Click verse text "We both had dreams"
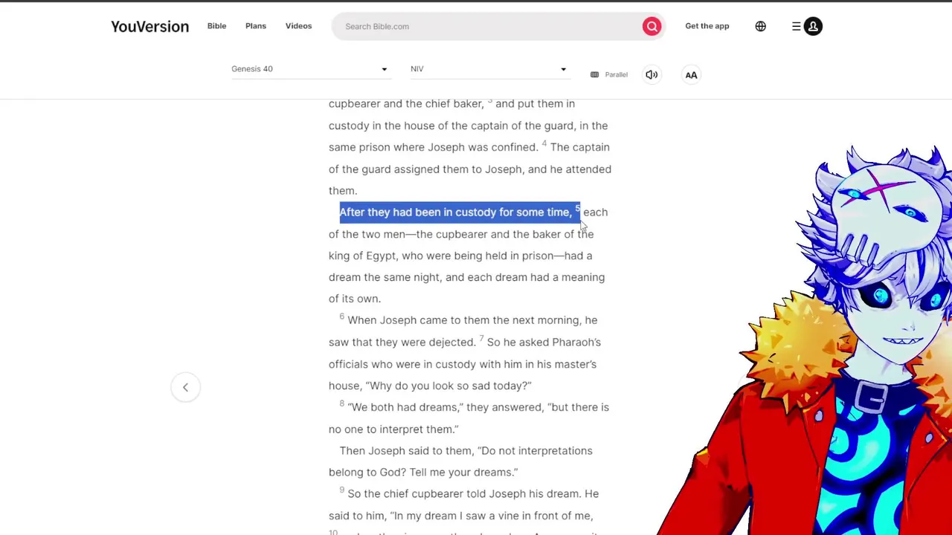The width and height of the screenshot is (952, 535). click(403, 407)
